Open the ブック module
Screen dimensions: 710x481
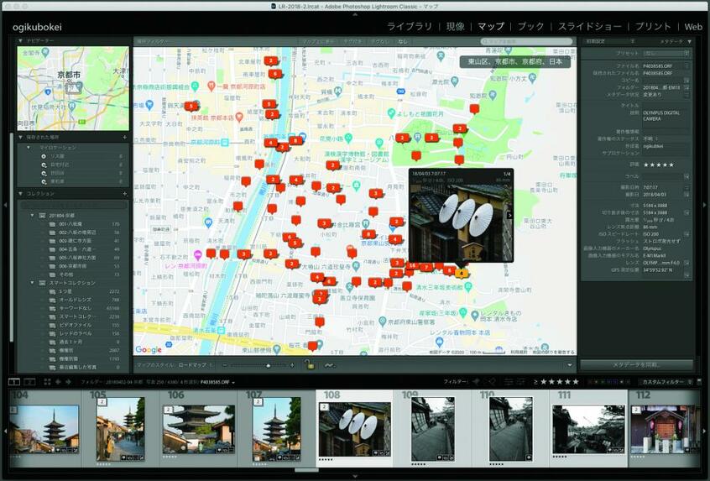coord(530,27)
